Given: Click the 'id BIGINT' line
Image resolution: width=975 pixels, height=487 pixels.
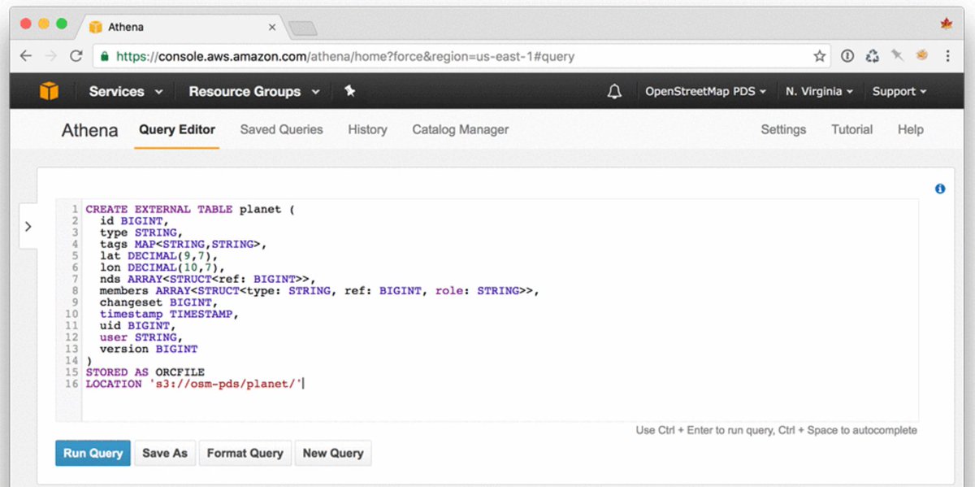Looking at the screenshot, I should pos(135,220).
